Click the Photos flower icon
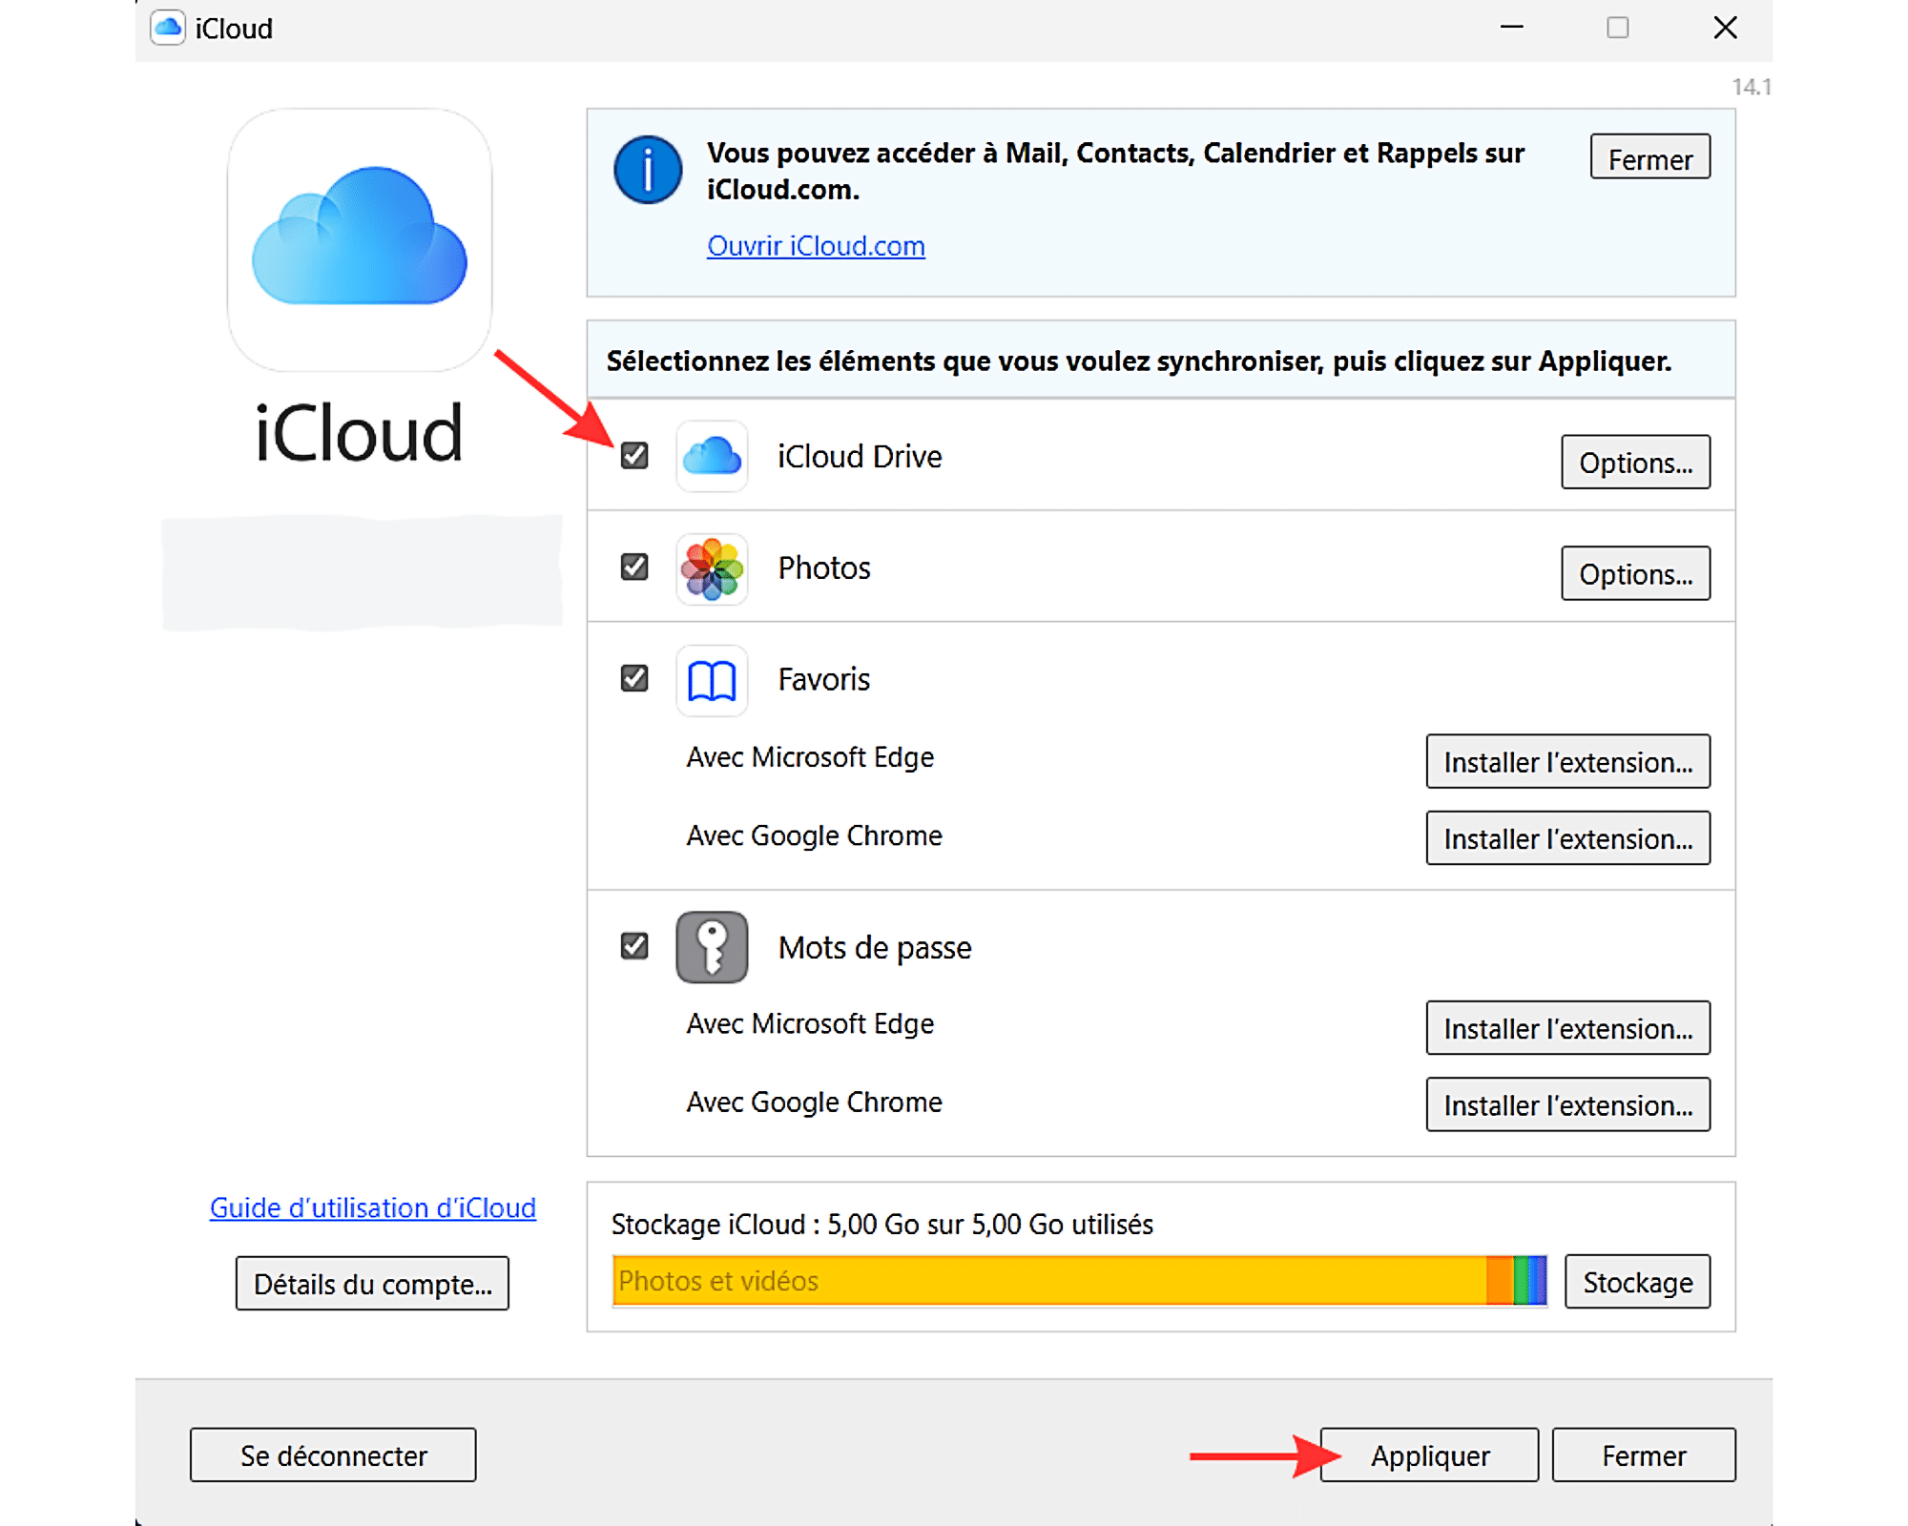 coord(712,568)
